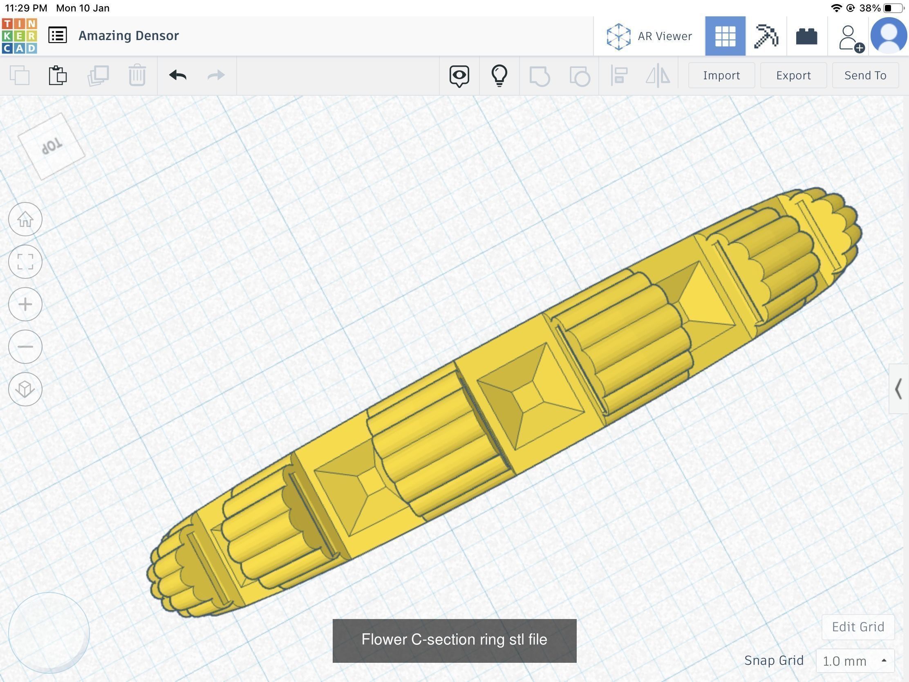Toggle notes visibility eye icon

click(x=459, y=76)
